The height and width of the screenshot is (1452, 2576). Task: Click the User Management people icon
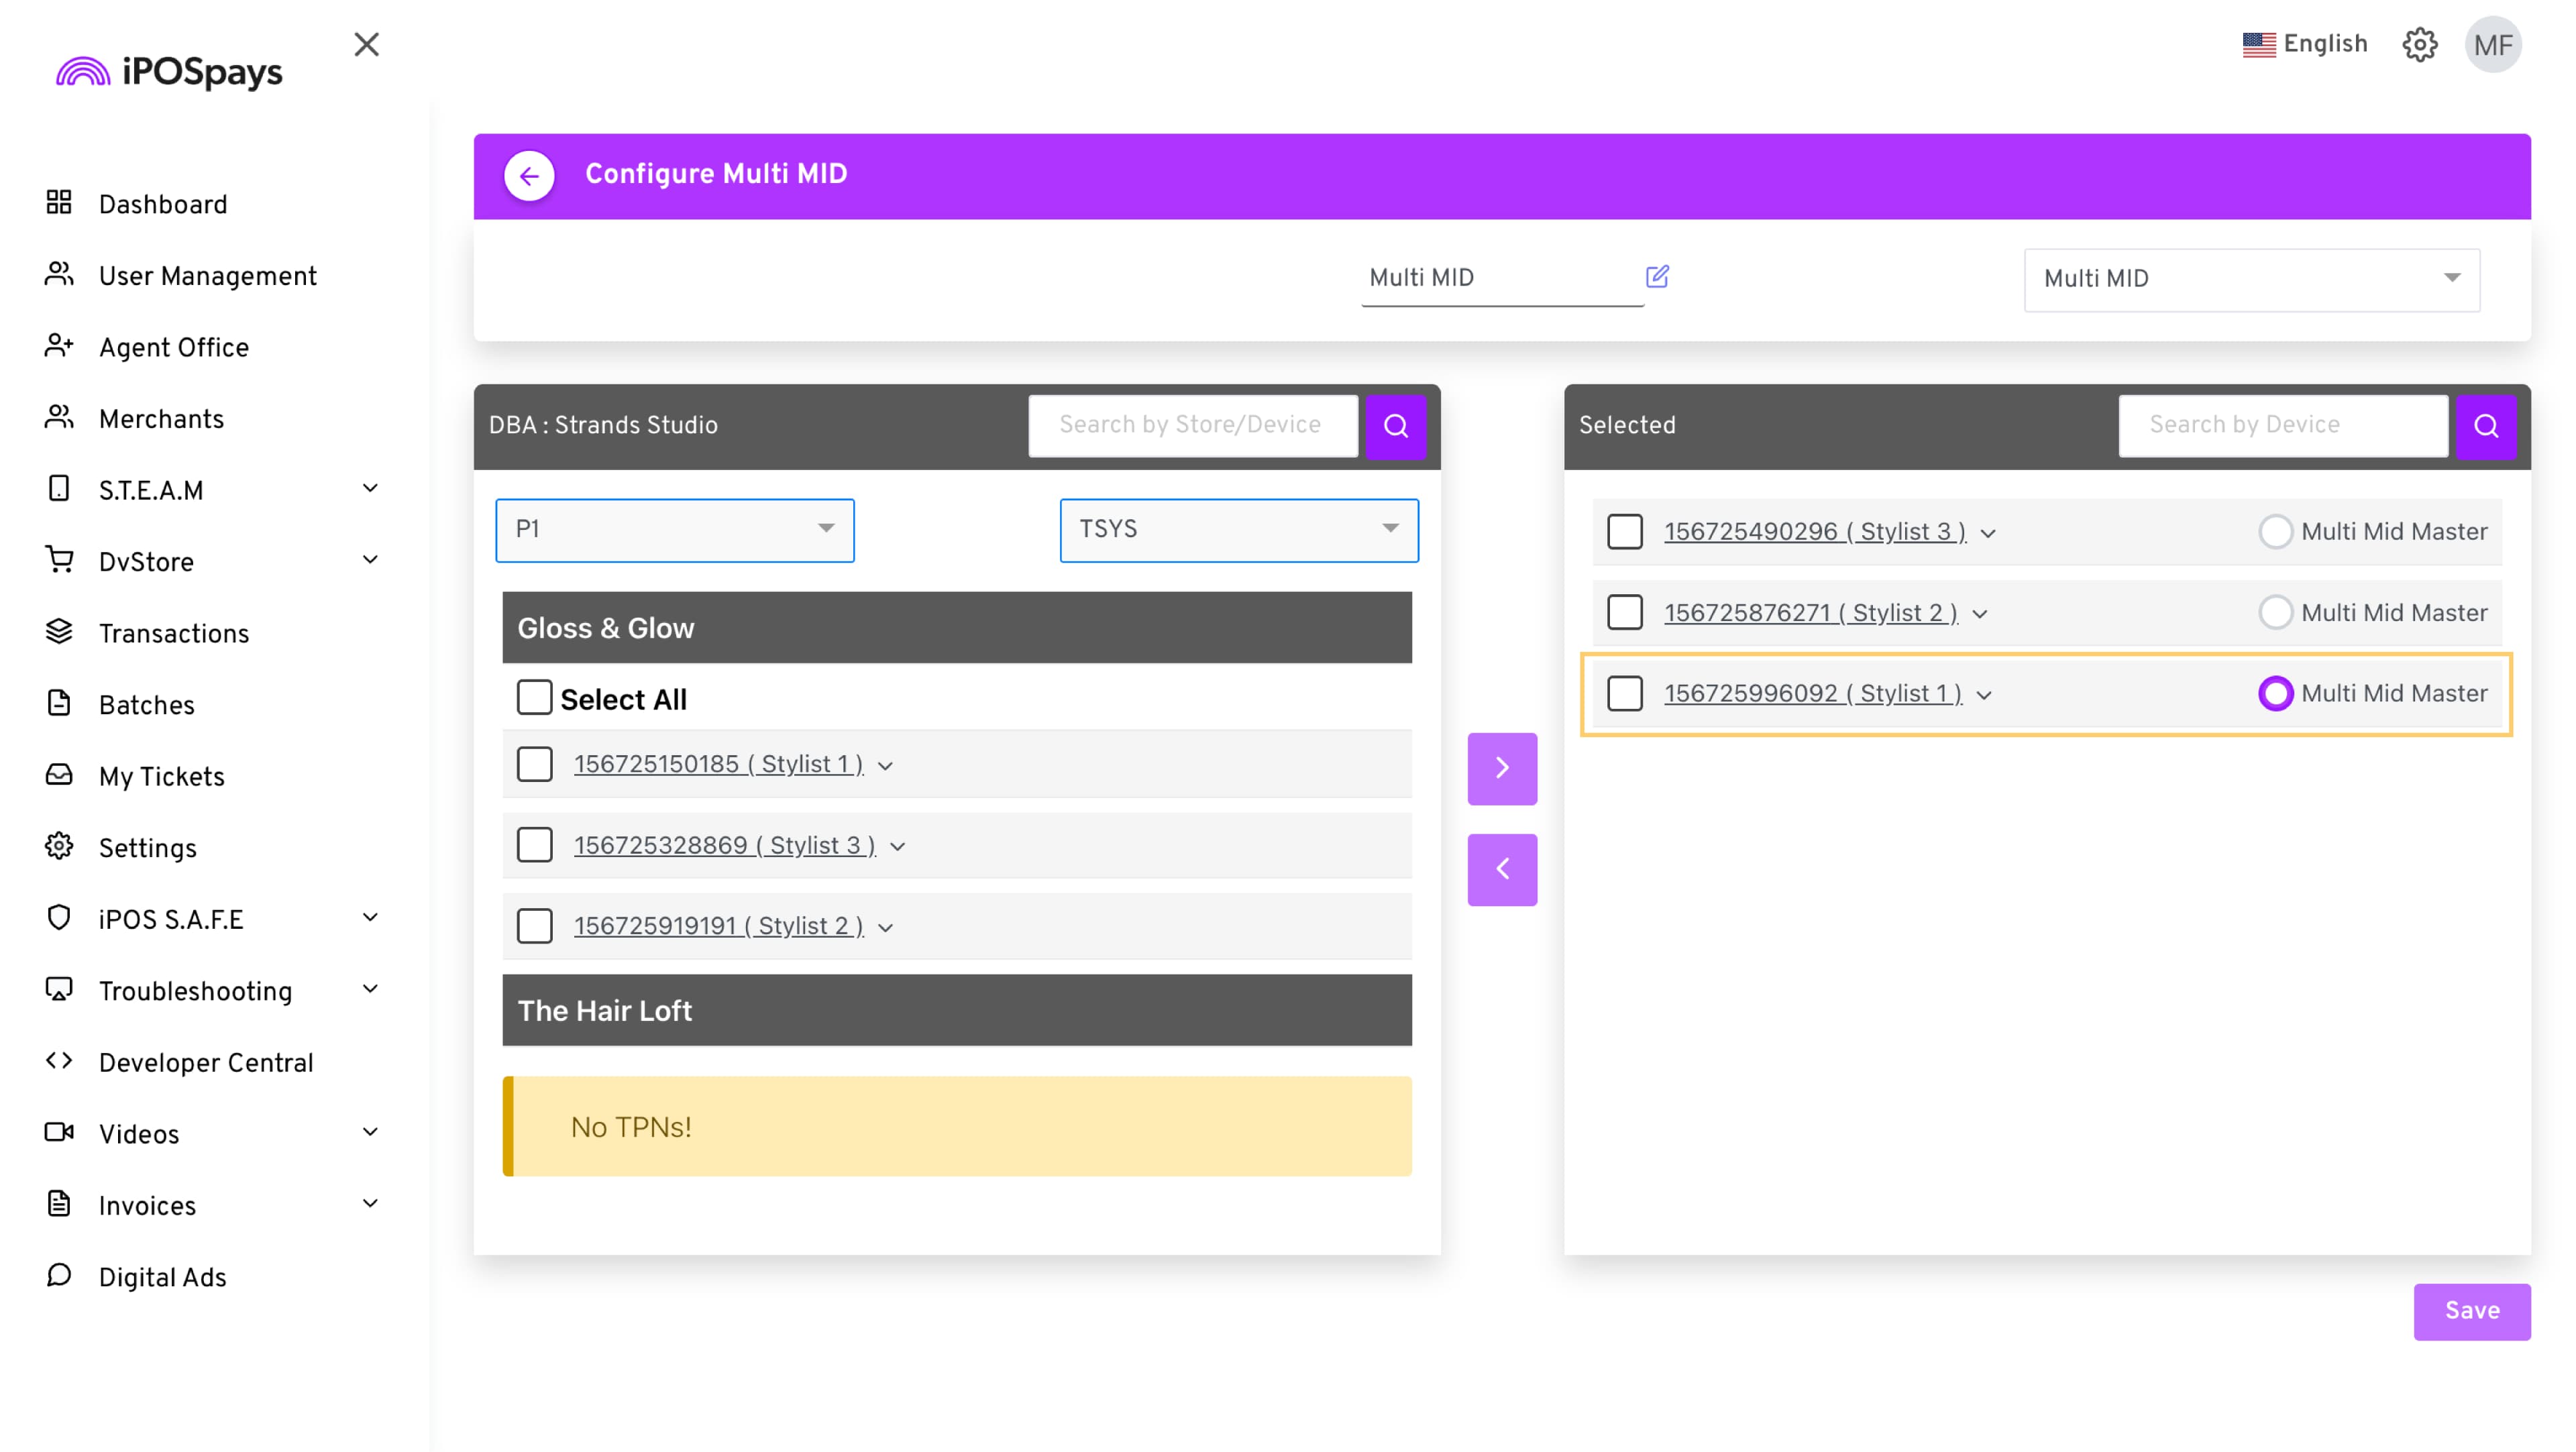point(59,274)
